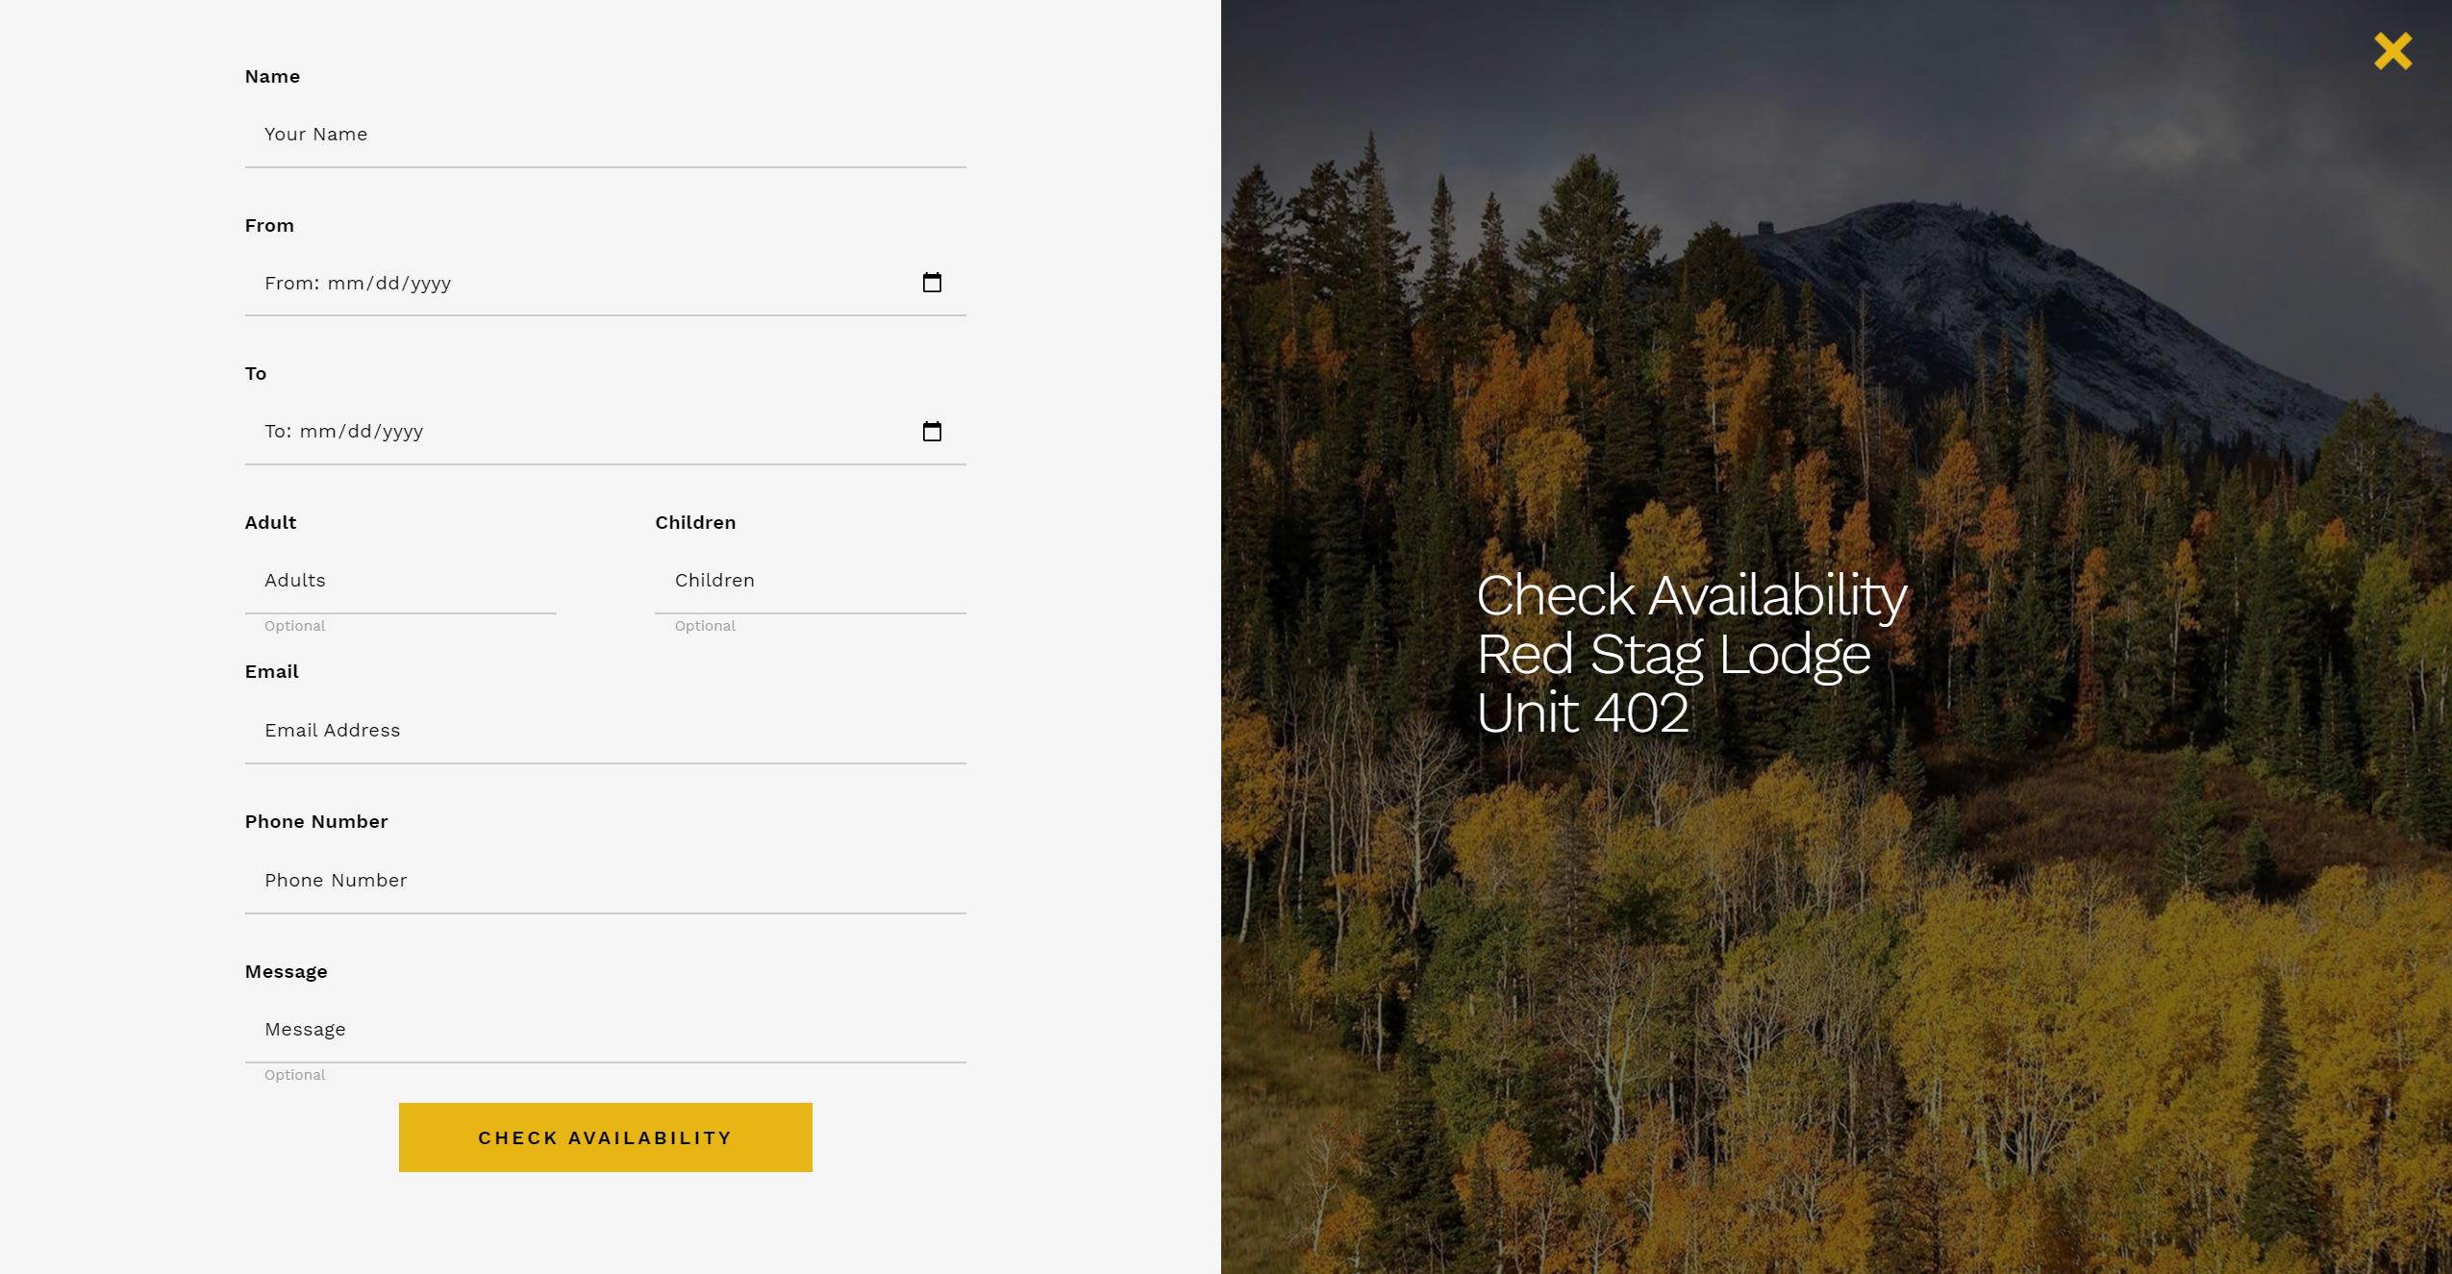Select the Adults input field
Screen dimensions: 2452x1274
401,581
